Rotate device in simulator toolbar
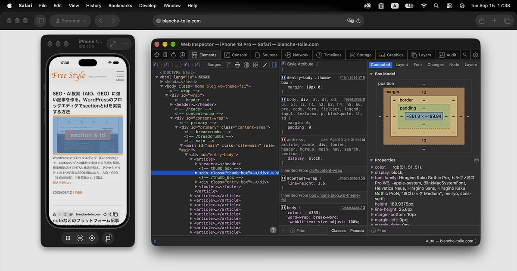Screen dimensions: 517x271 (x=108, y=238)
